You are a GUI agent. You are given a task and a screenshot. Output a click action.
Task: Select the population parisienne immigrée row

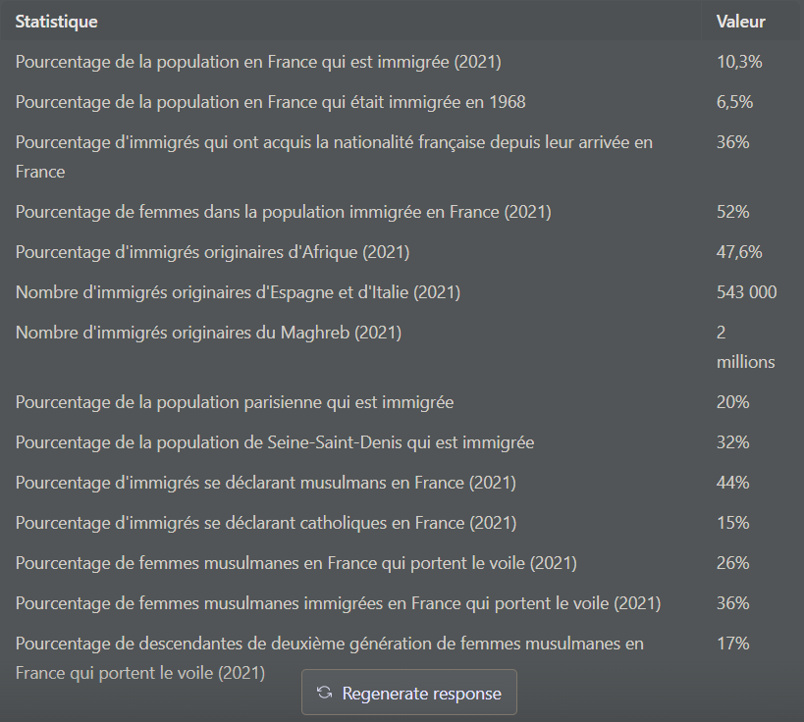[235, 402]
